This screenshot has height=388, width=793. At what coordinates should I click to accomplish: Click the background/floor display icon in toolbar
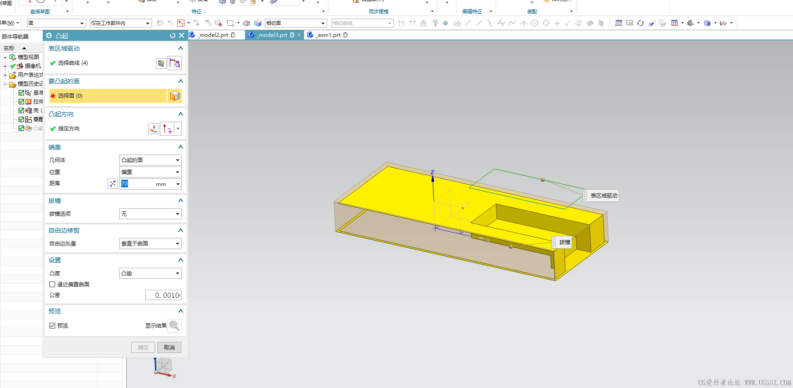click(690, 23)
